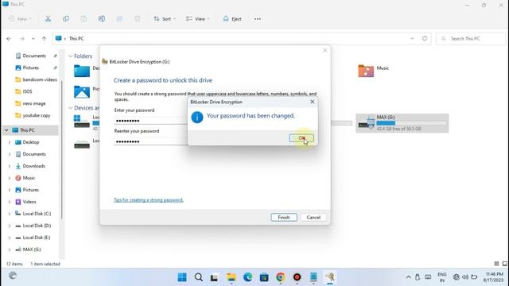The image size is (509, 286).
Task: Click the Search This PC box
Action: pos(471,39)
